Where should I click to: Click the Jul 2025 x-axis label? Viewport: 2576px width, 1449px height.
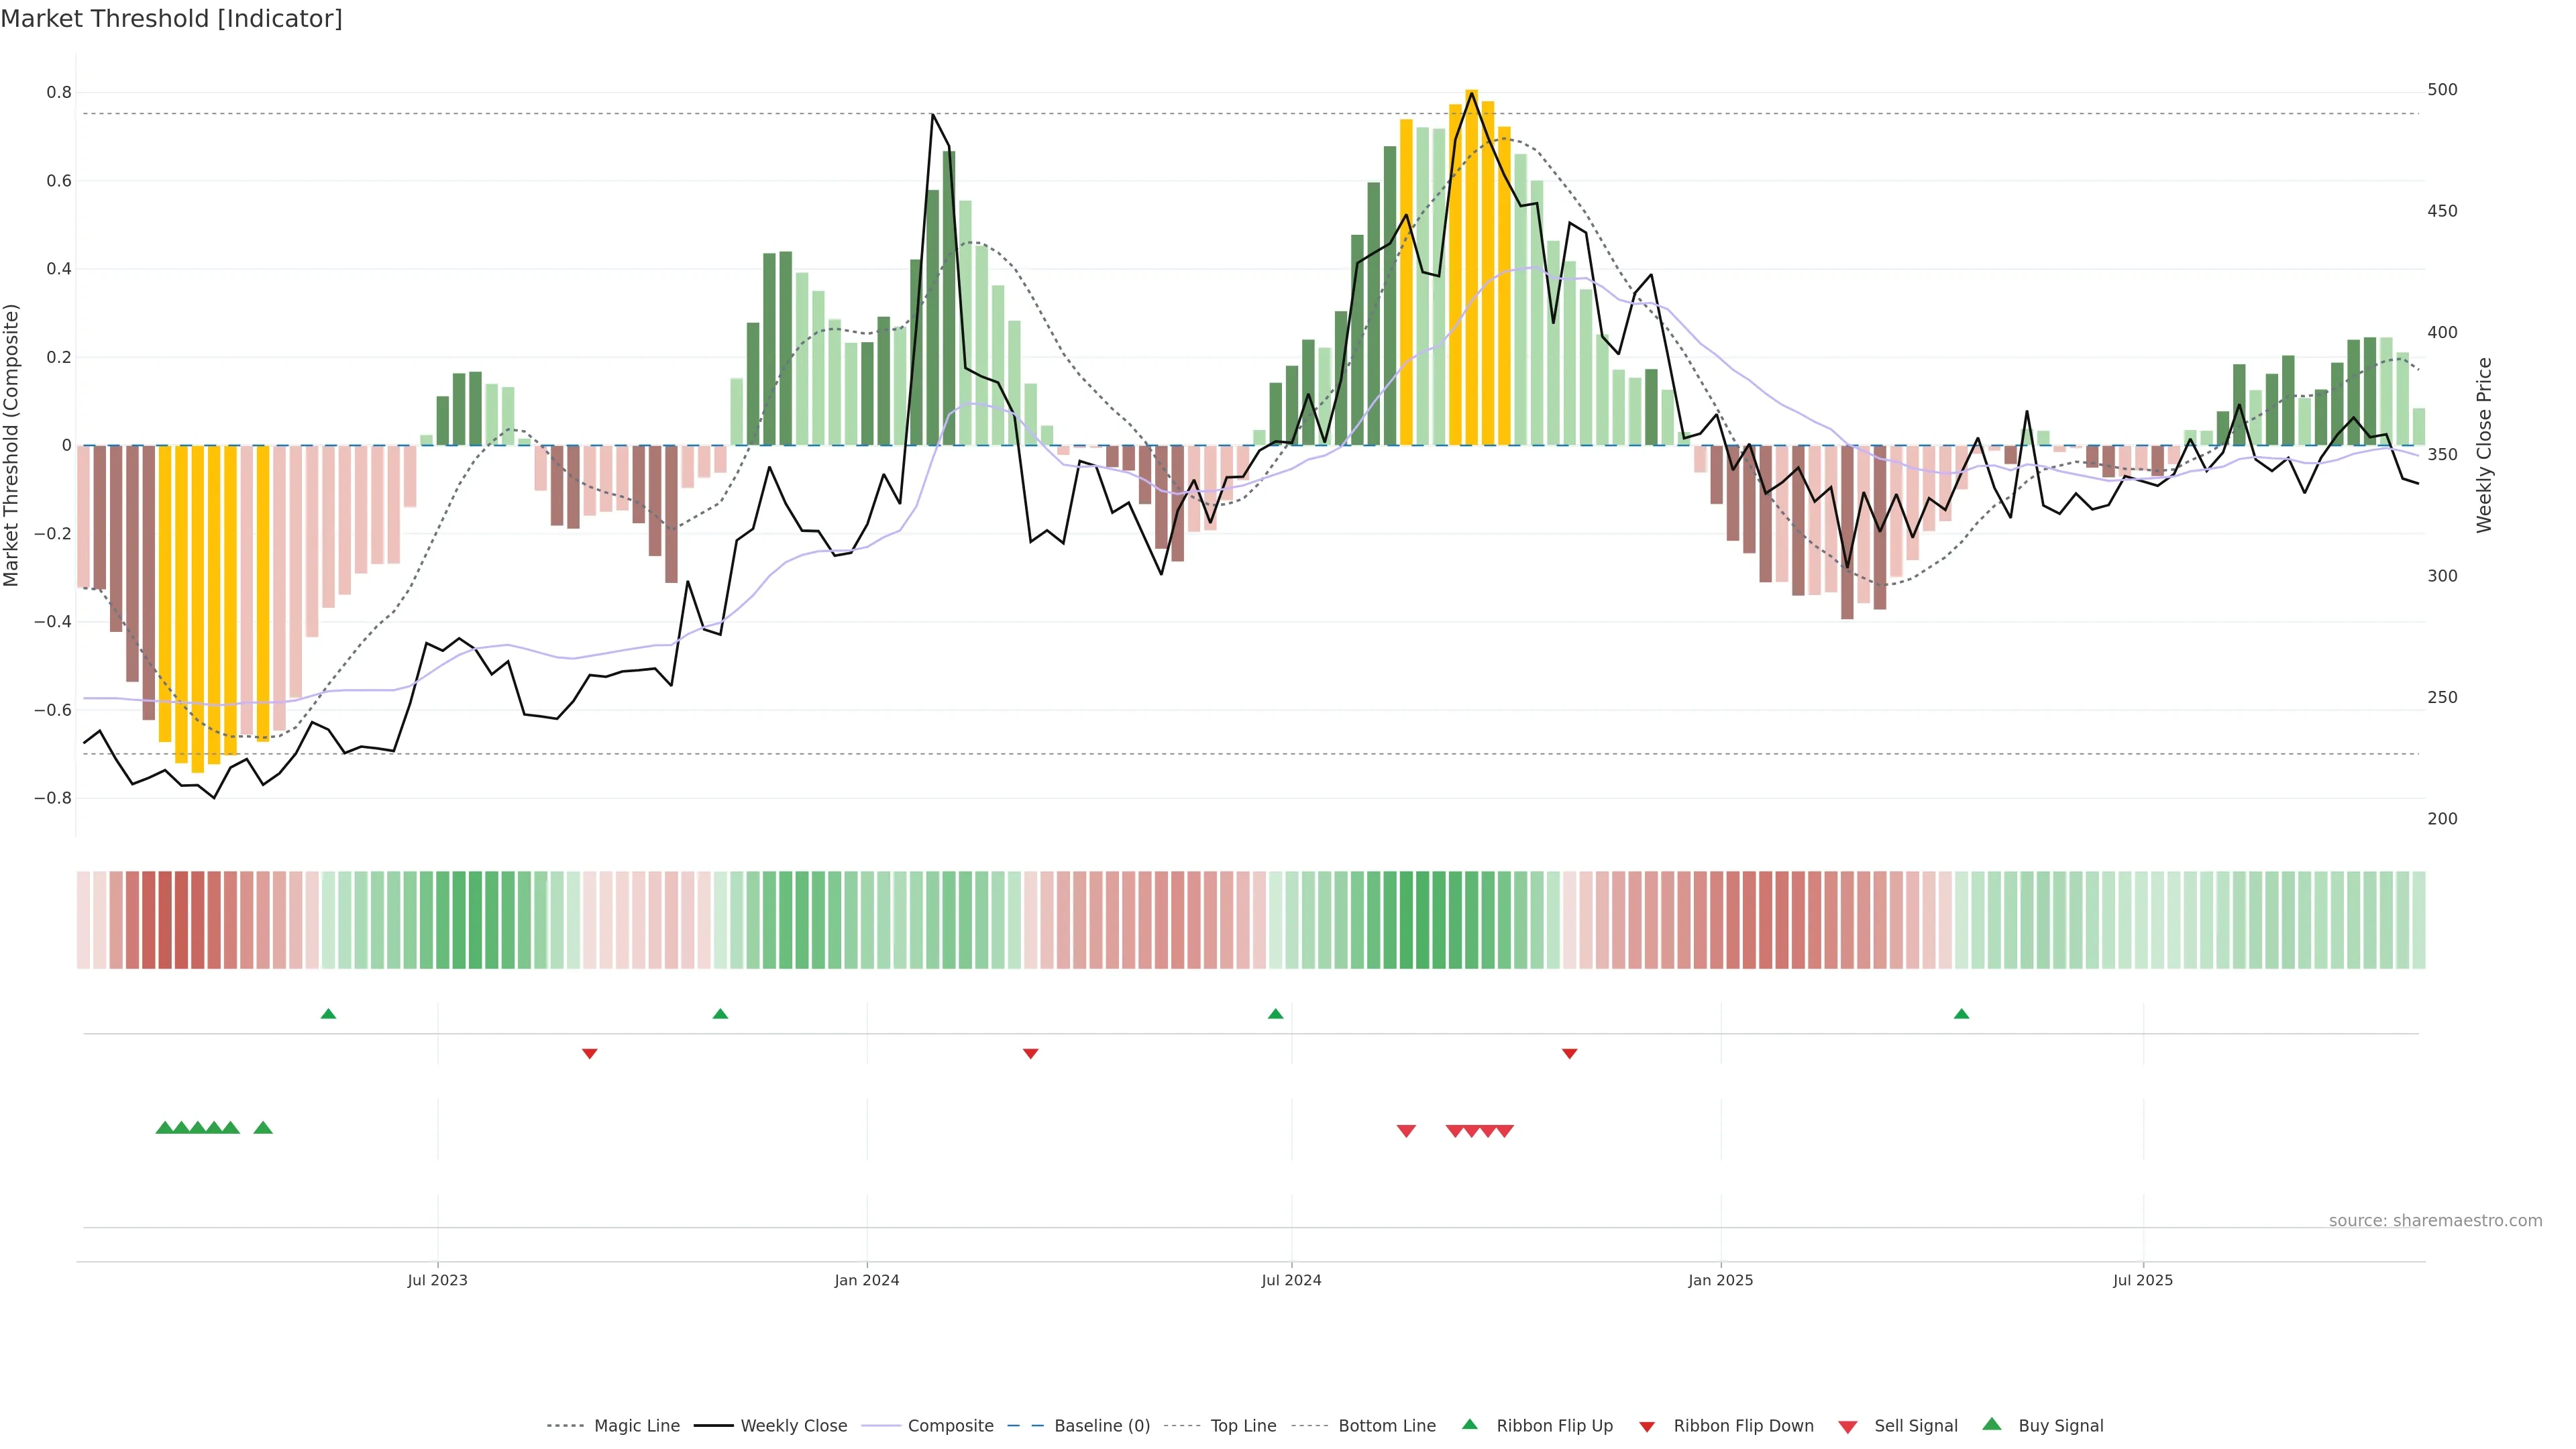[x=2143, y=1280]
